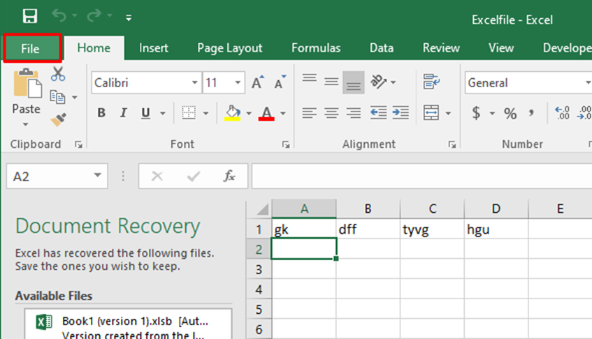
Task: Click the Select All corner triangle
Action: [x=262, y=209]
